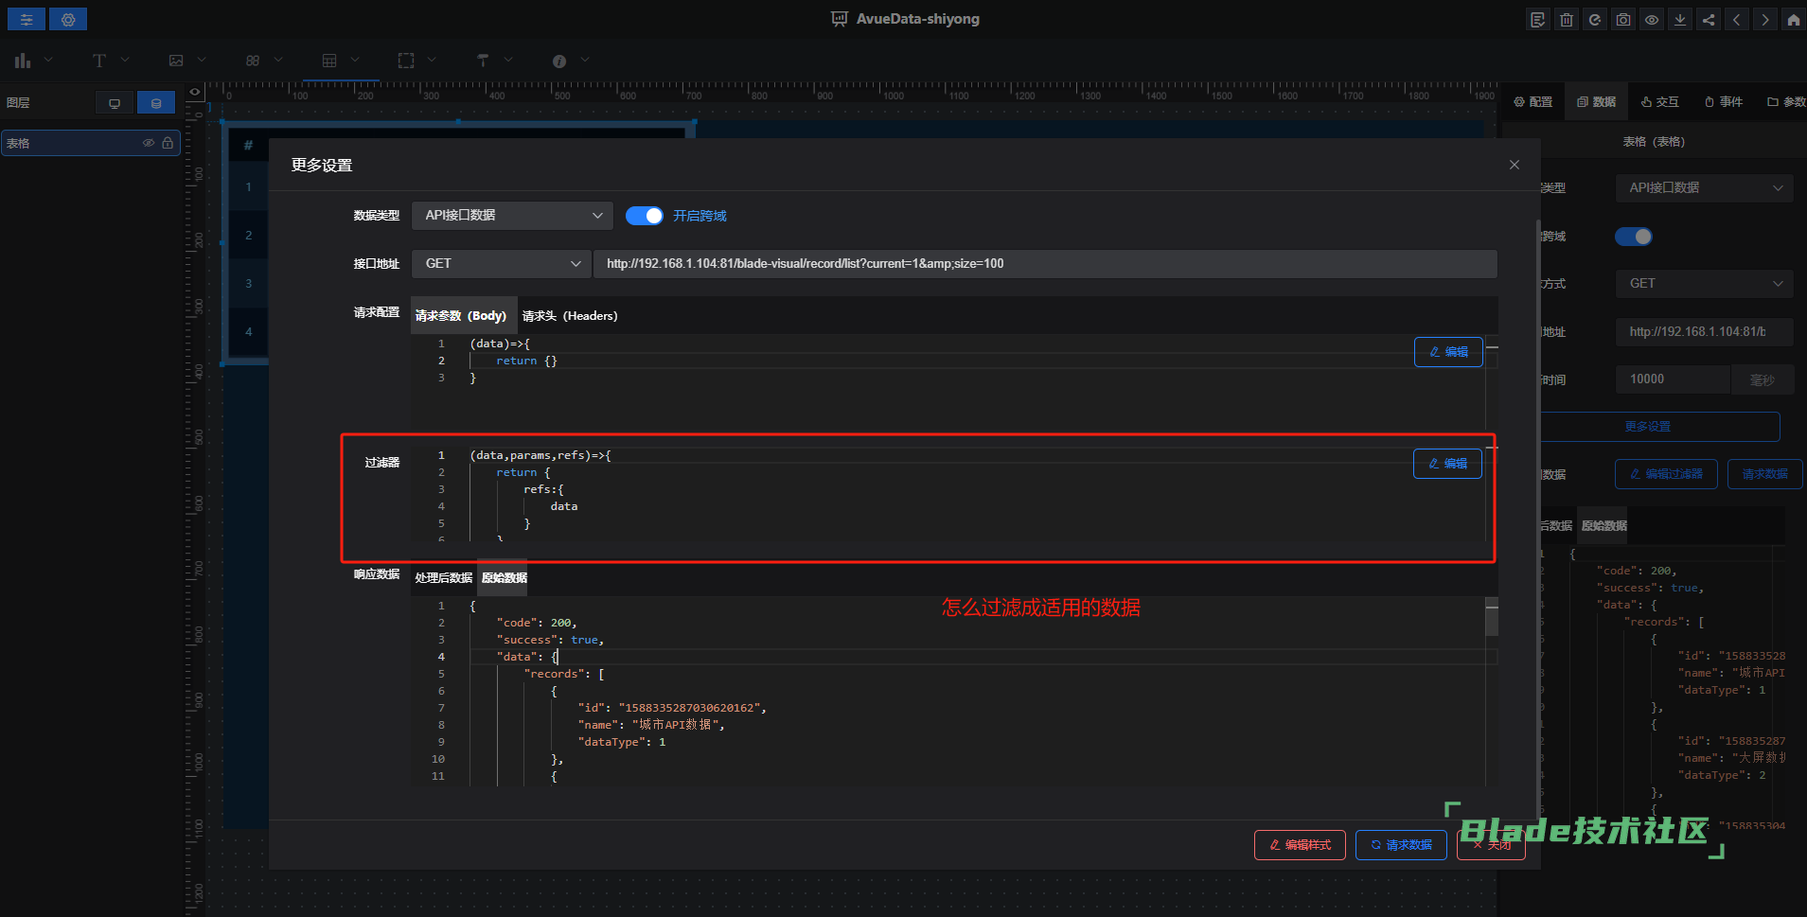Viewport: 1807px width, 917px height.
Task: Click the 请求数据 button in dialog footer
Action: coord(1401,845)
